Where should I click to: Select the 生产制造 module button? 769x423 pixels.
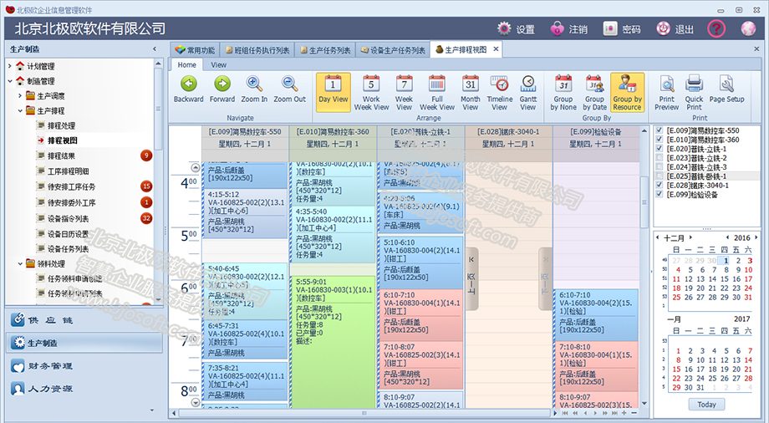pyautogui.click(x=84, y=343)
